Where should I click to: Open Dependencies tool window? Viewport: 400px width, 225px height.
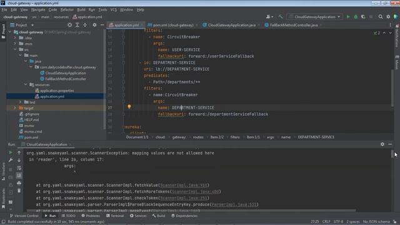point(184,216)
